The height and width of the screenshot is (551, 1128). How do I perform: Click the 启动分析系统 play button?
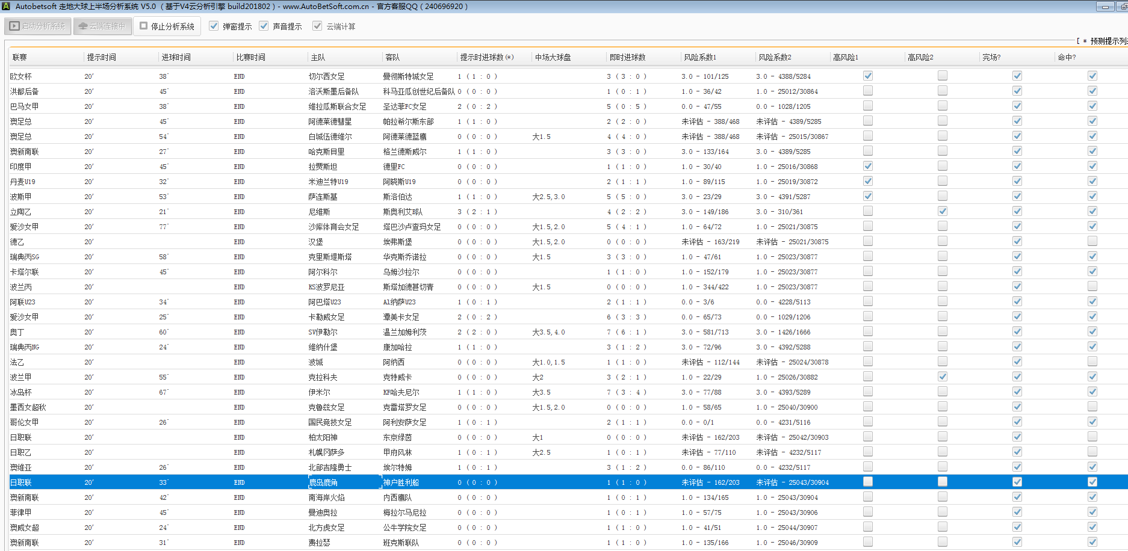(x=38, y=26)
